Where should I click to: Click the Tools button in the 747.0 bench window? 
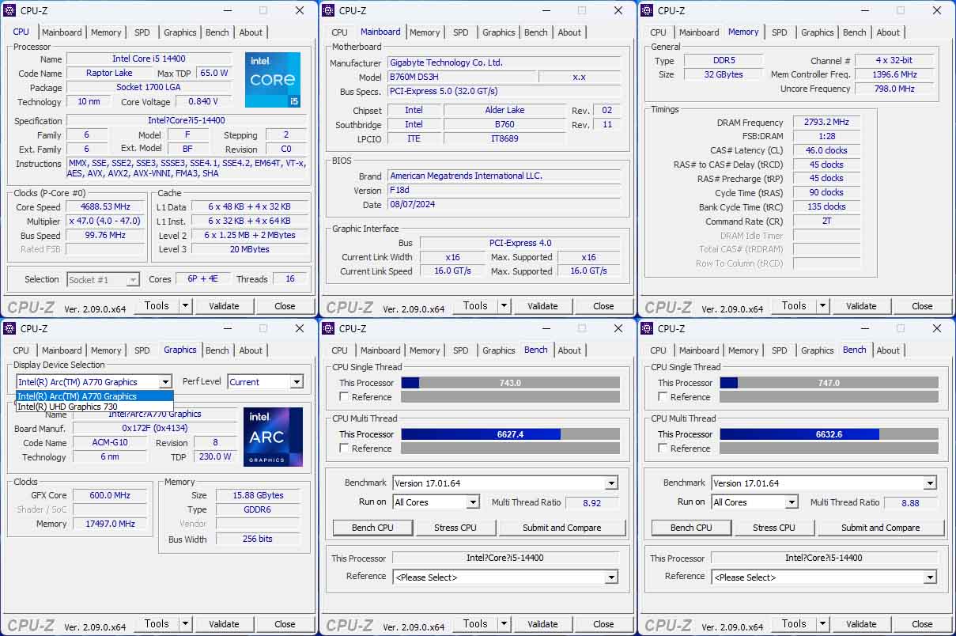tap(794, 624)
